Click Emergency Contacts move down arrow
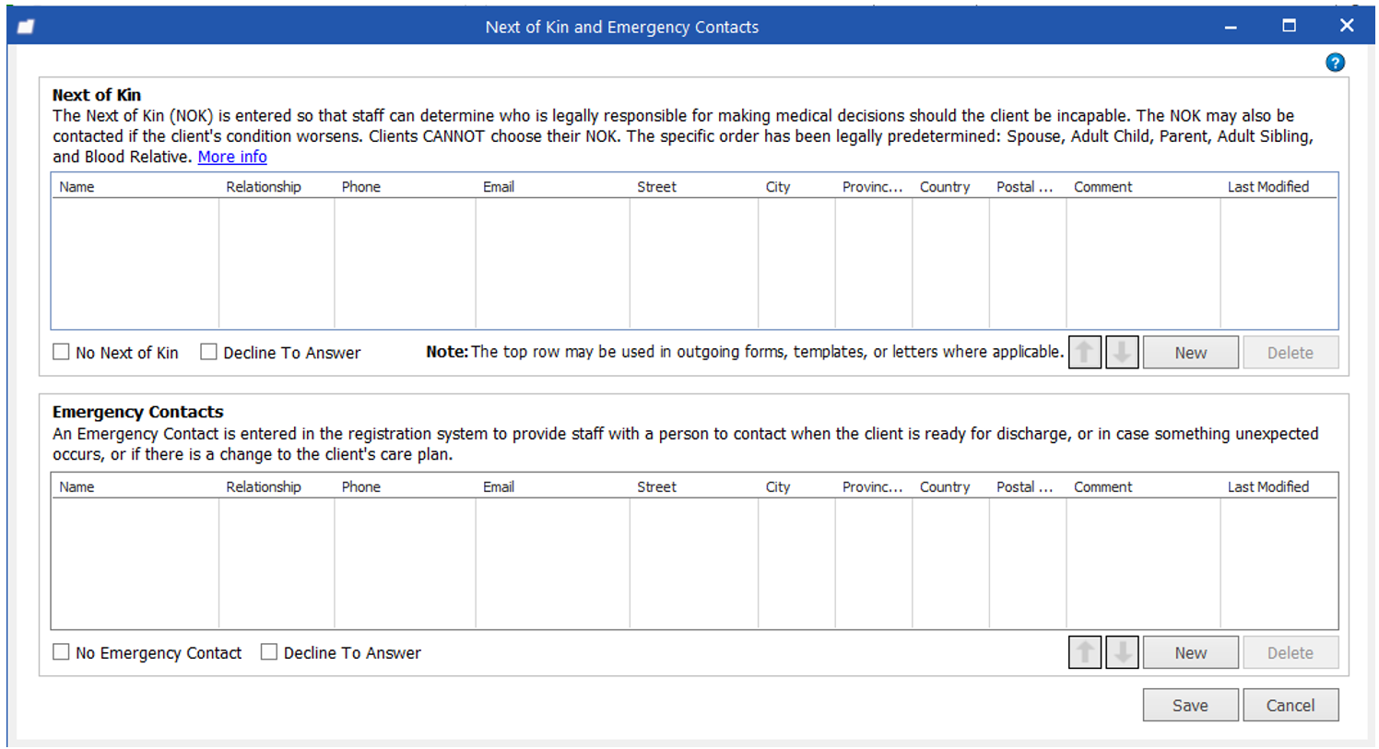This screenshot has width=1379, height=749. tap(1122, 652)
